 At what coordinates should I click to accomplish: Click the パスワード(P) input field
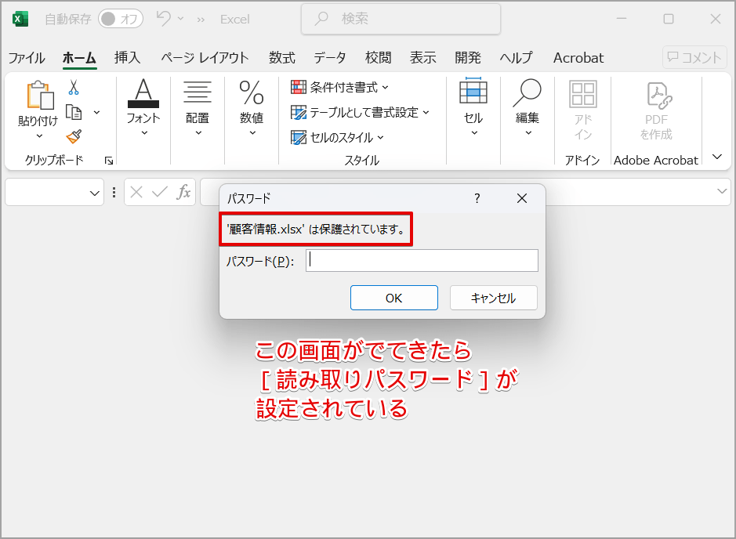point(422,260)
